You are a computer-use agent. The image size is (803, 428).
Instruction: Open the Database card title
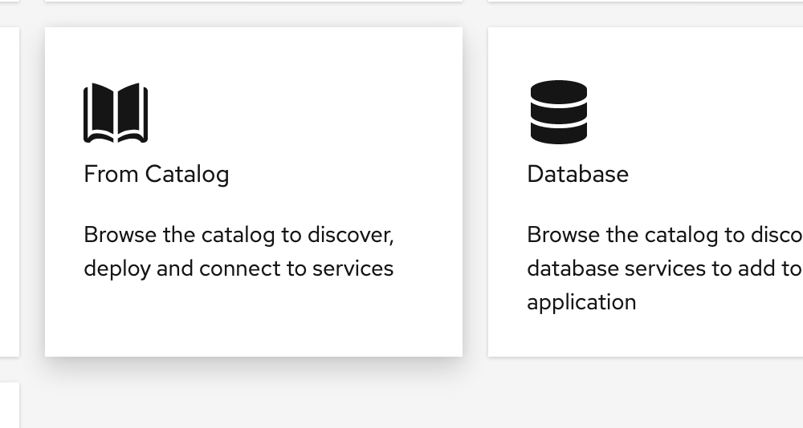(x=577, y=175)
